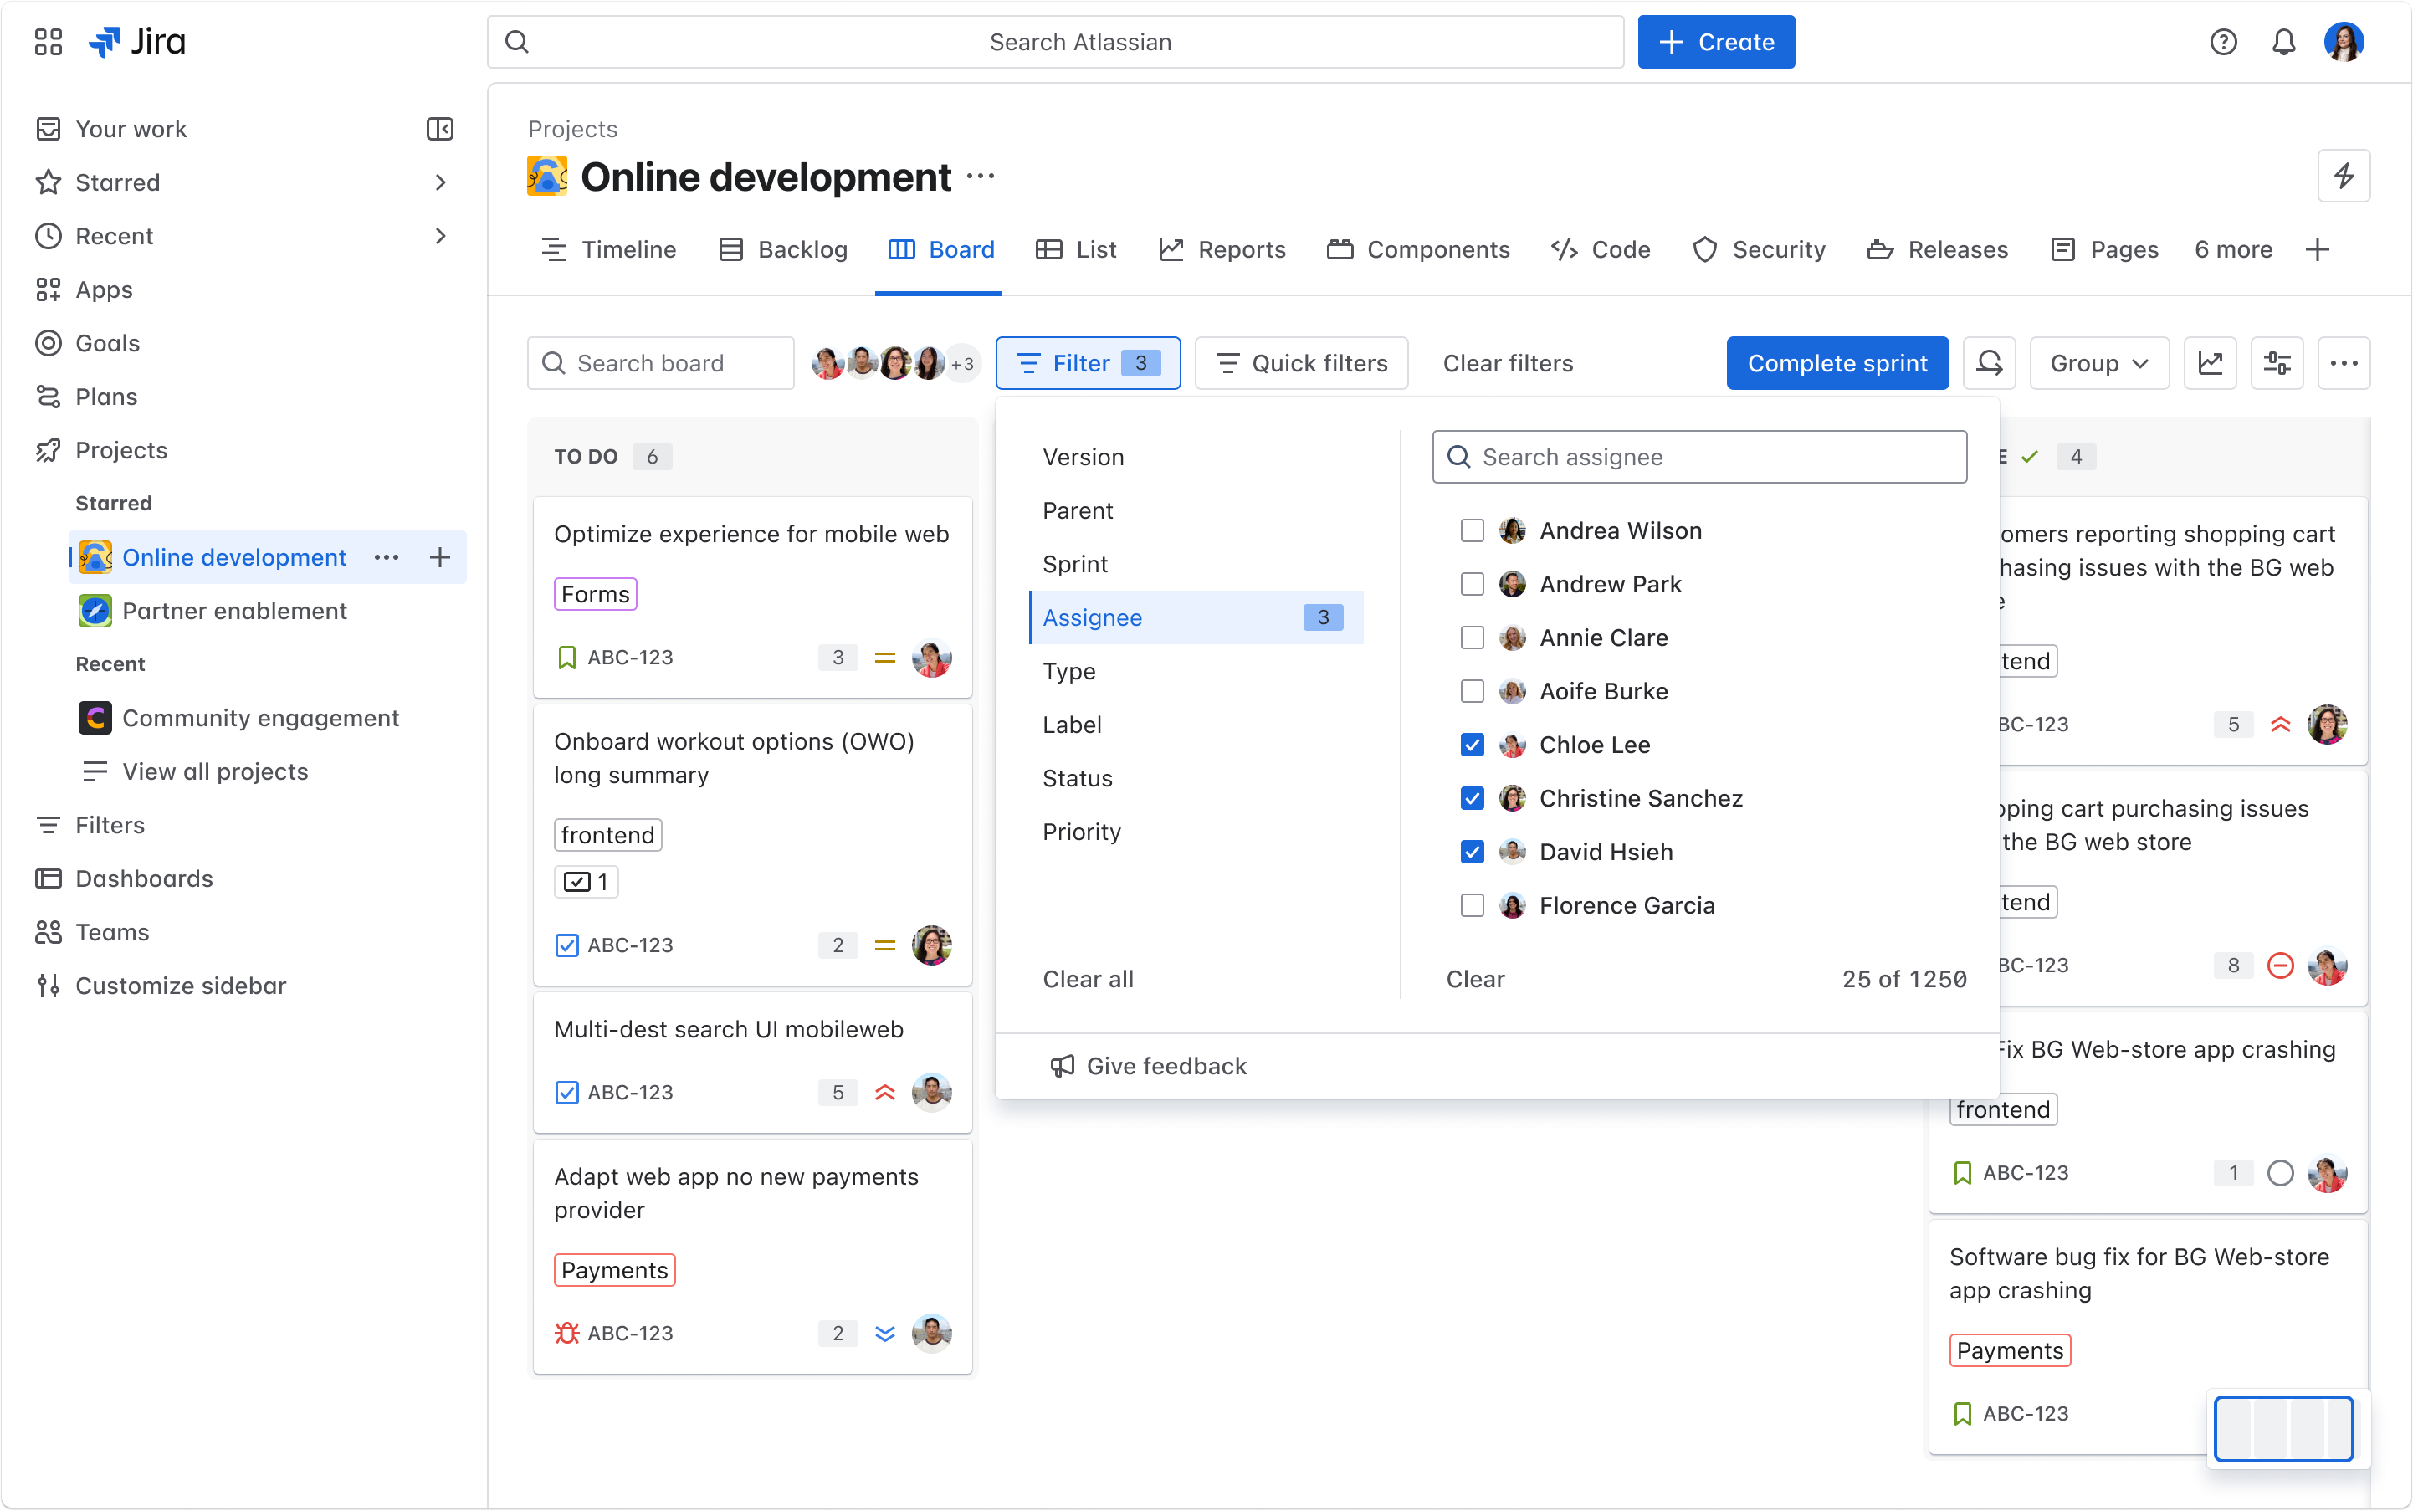Open the Group dropdown
This screenshot has width=2413, height=1511.
tap(2098, 363)
